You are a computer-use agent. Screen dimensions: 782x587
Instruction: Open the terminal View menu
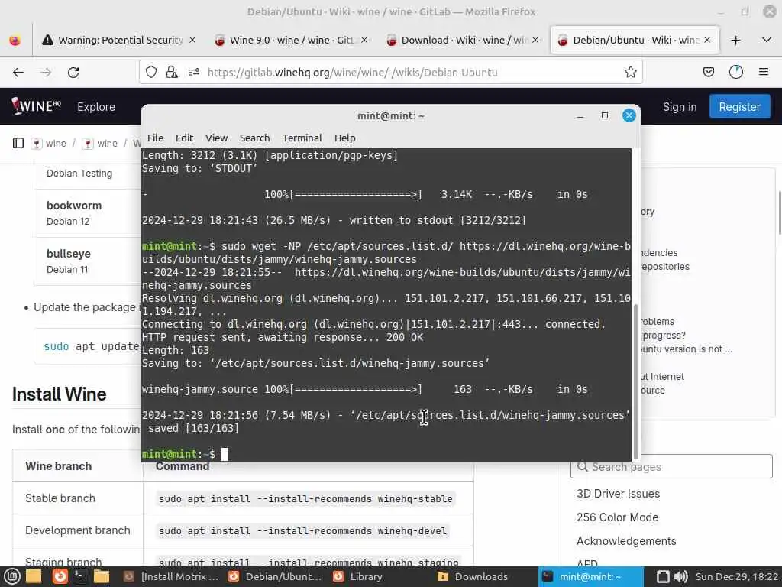(216, 138)
